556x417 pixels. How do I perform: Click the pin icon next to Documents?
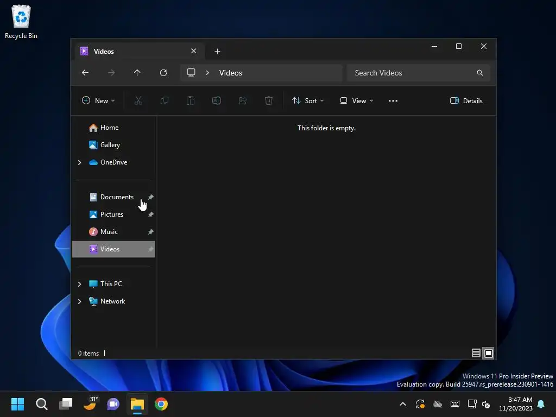(151, 197)
